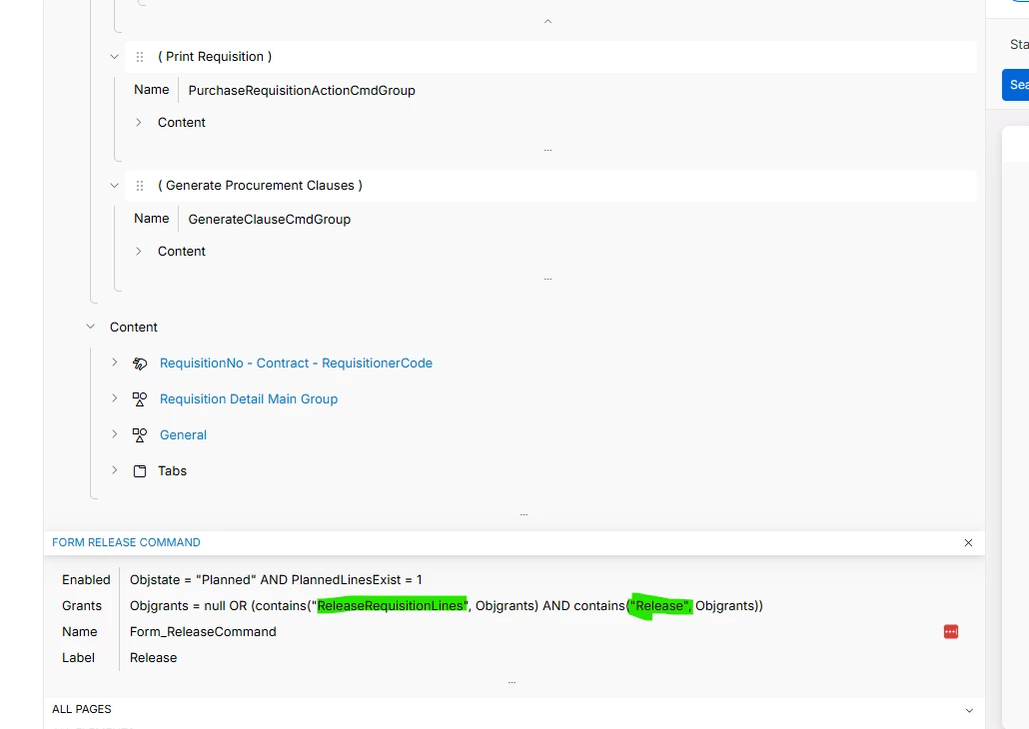Select the Tabs tree row label
The image size is (1029, 729).
172,470
